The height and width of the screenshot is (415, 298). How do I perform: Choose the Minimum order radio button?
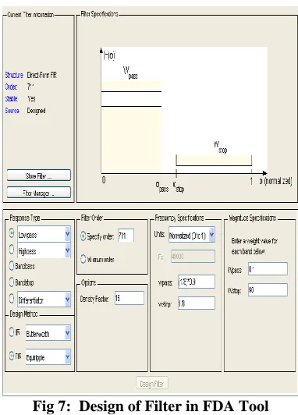click(83, 259)
